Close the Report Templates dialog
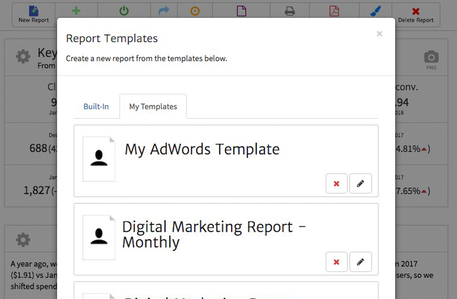This screenshot has height=299, width=457. pos(379,34)
